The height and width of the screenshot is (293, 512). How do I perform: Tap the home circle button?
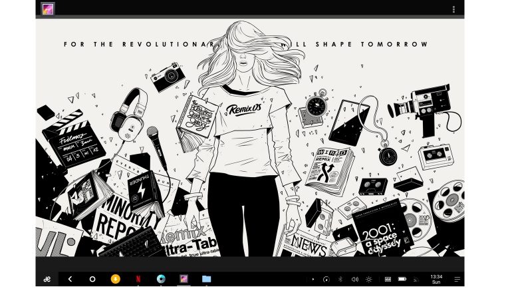point(92,279)
